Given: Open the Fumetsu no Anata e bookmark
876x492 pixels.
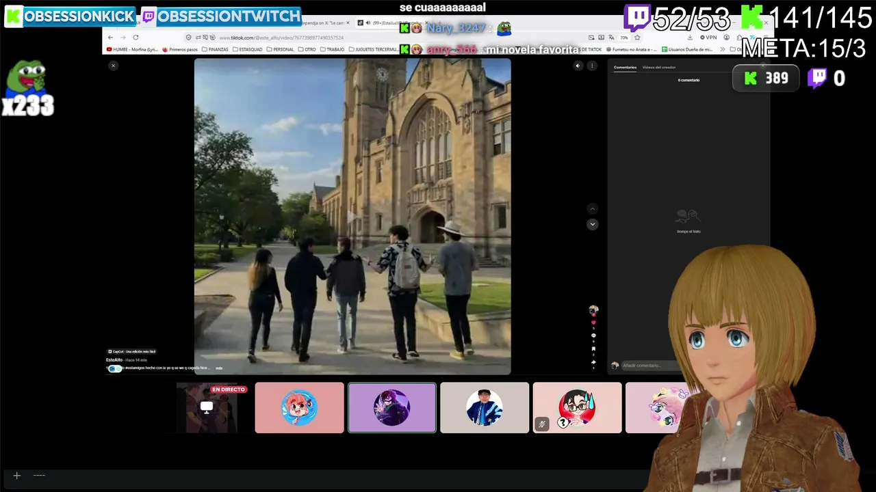Looking at the screenshot, I should tap(630, 49).
